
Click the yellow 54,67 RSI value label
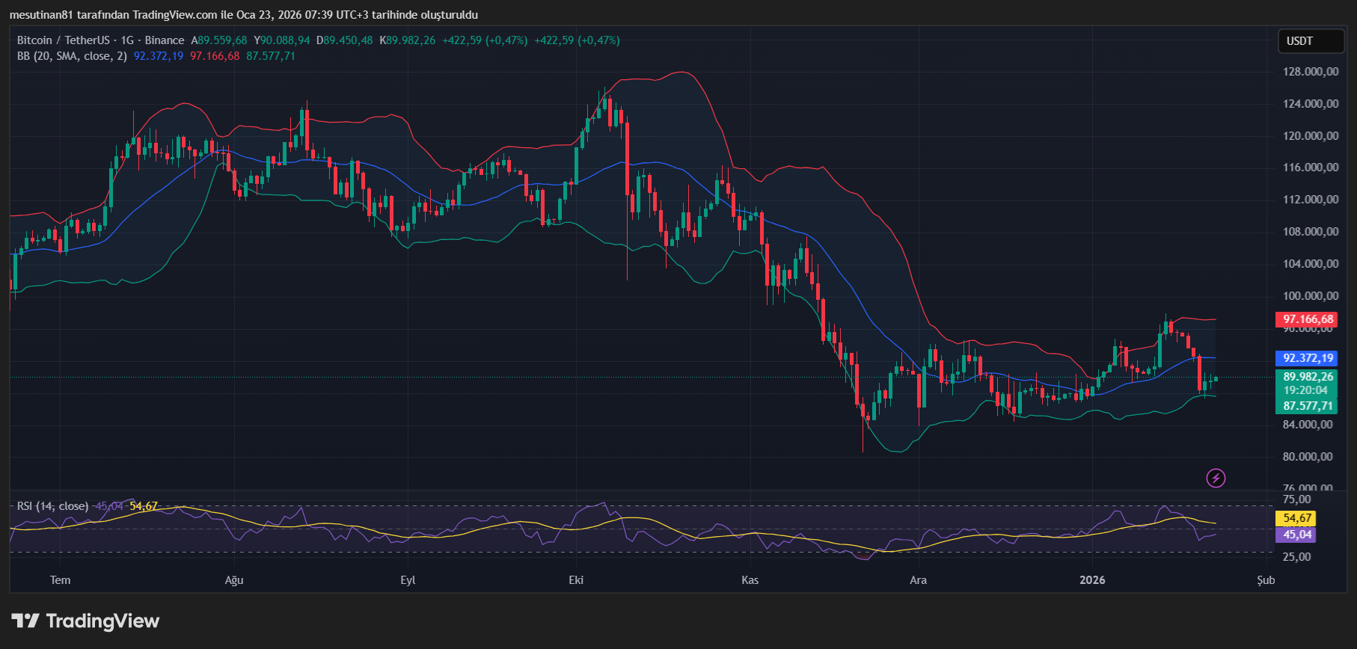pyautogui.click(x=1297, y=518)
